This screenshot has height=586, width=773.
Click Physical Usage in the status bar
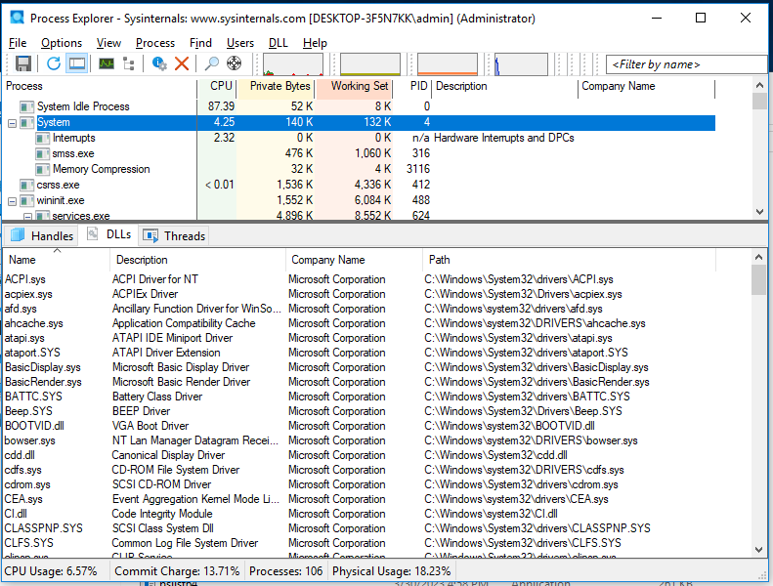[x=392, y=571]
